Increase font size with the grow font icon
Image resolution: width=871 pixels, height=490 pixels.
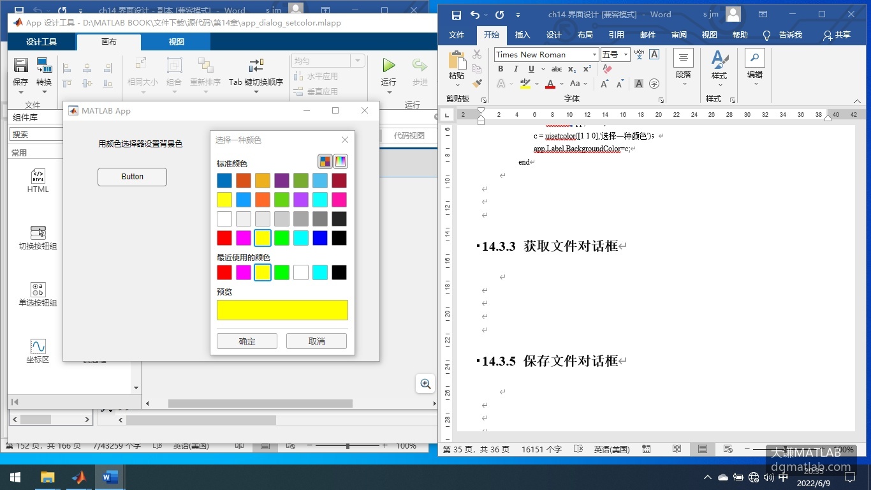pos(604,84)
